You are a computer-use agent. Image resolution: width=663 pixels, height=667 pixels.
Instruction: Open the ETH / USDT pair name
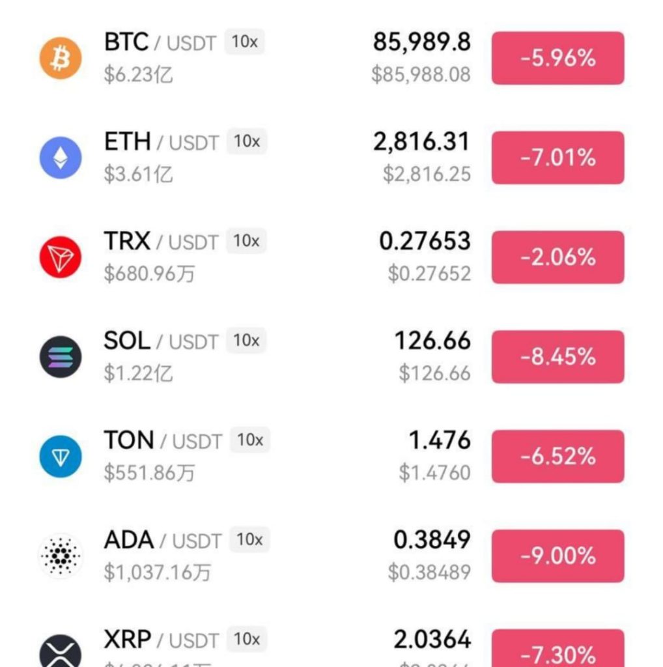pos(161,142)
